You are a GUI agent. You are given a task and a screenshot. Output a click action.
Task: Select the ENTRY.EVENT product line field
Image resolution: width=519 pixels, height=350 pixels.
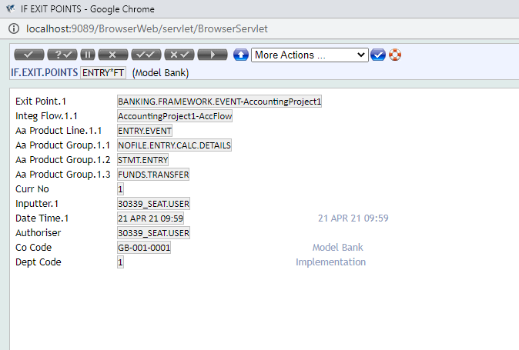pyautogui.click(x=145, y=131)
